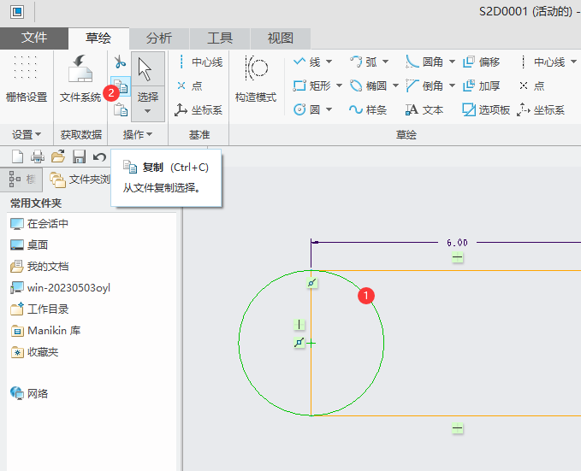Pick the Spline (样条) tool
The height and width of the screenshot is (471, 581).
[x=368, y=109]
